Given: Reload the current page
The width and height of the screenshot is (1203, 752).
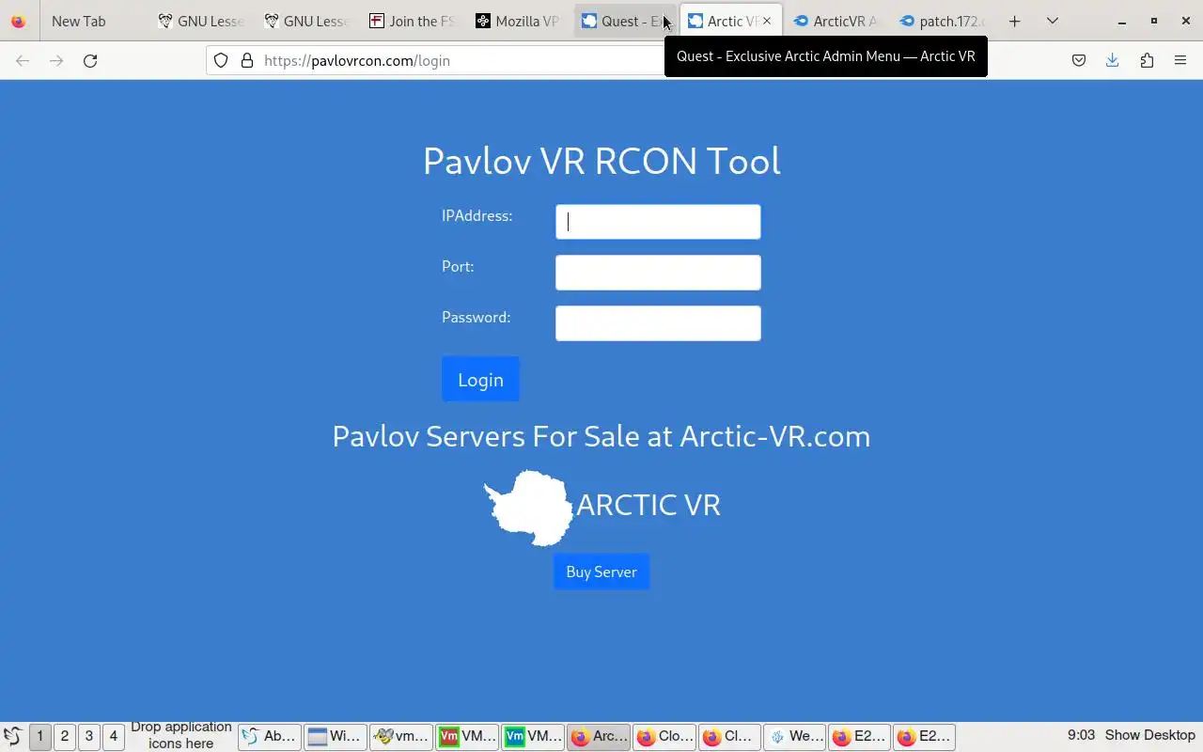Looking at the screenshot, I should [90, 60].
